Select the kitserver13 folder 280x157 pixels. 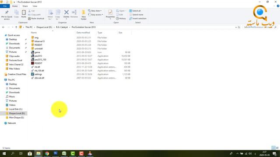(x=38, y=41)
